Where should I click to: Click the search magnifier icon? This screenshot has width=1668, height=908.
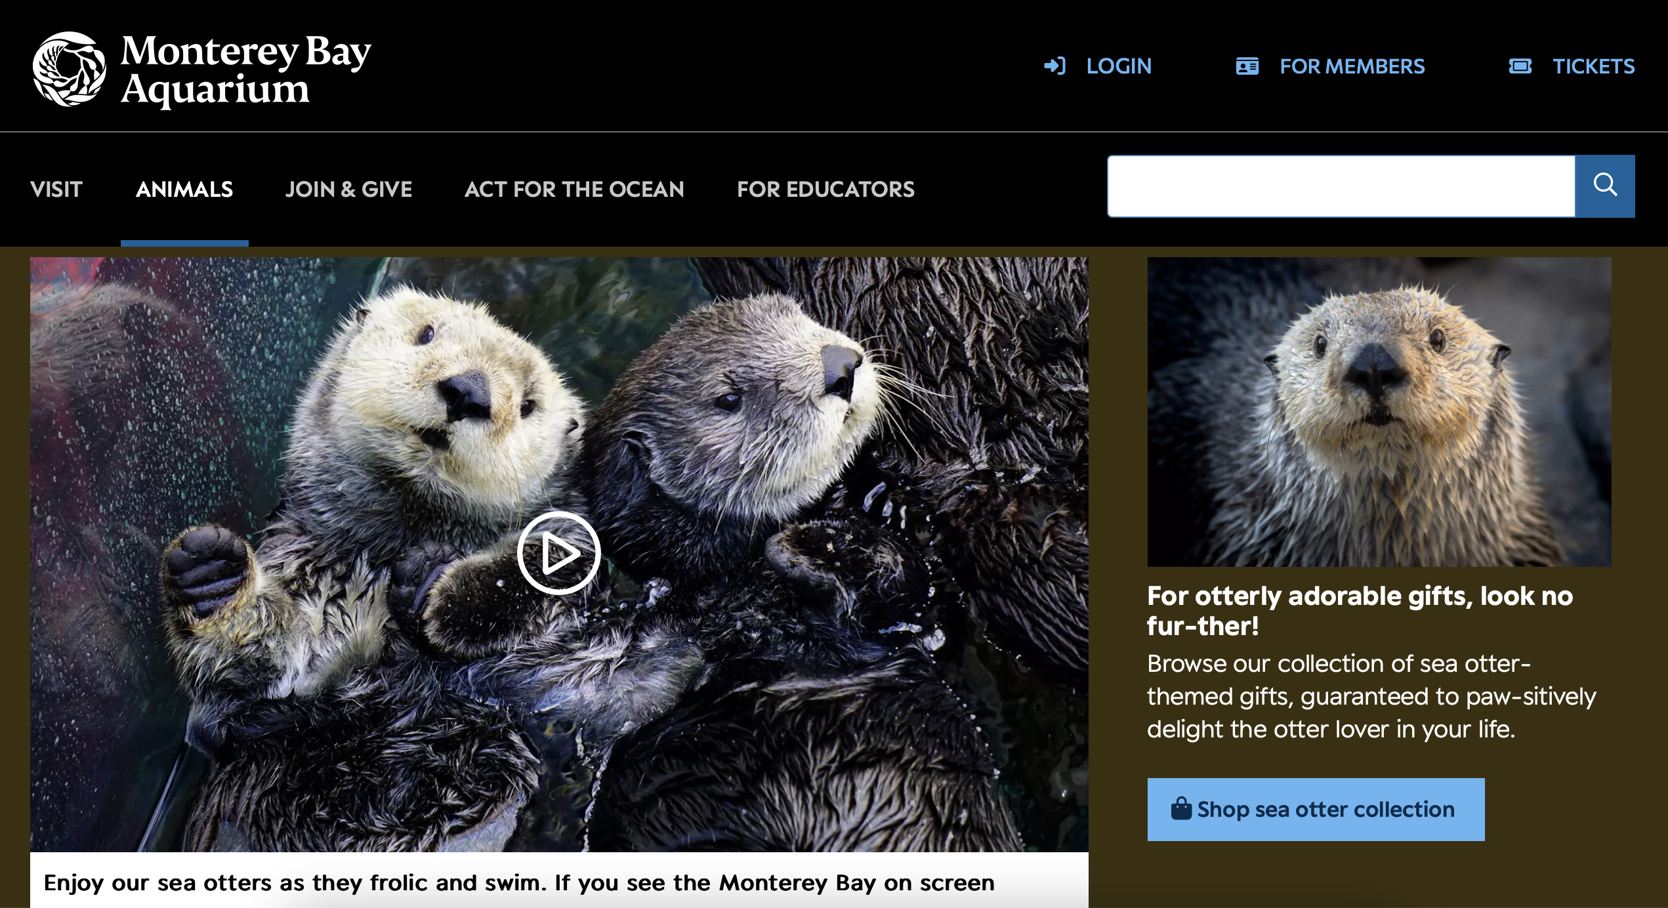click(1605, 186)
